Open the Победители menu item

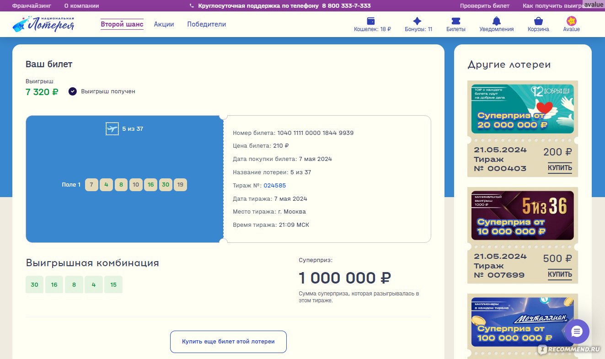click(x=207, y=24)
